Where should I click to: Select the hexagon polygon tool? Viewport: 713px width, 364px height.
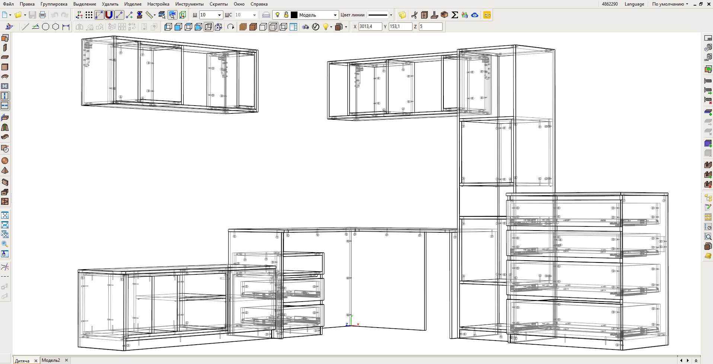click(55, 26)
